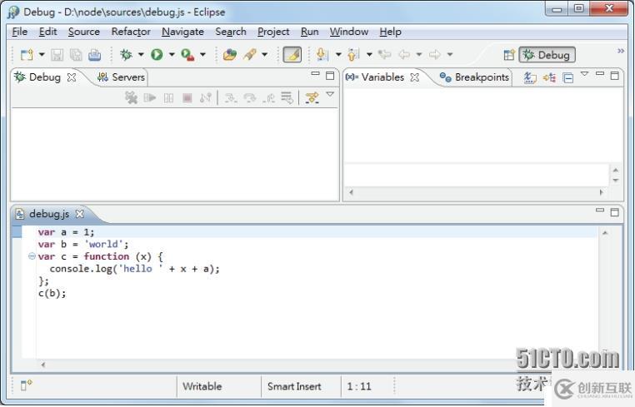The height and width of the screenshot is (407, 635).
Task: Toggle Use Step Filters button
Action: (x=312, y=97)
